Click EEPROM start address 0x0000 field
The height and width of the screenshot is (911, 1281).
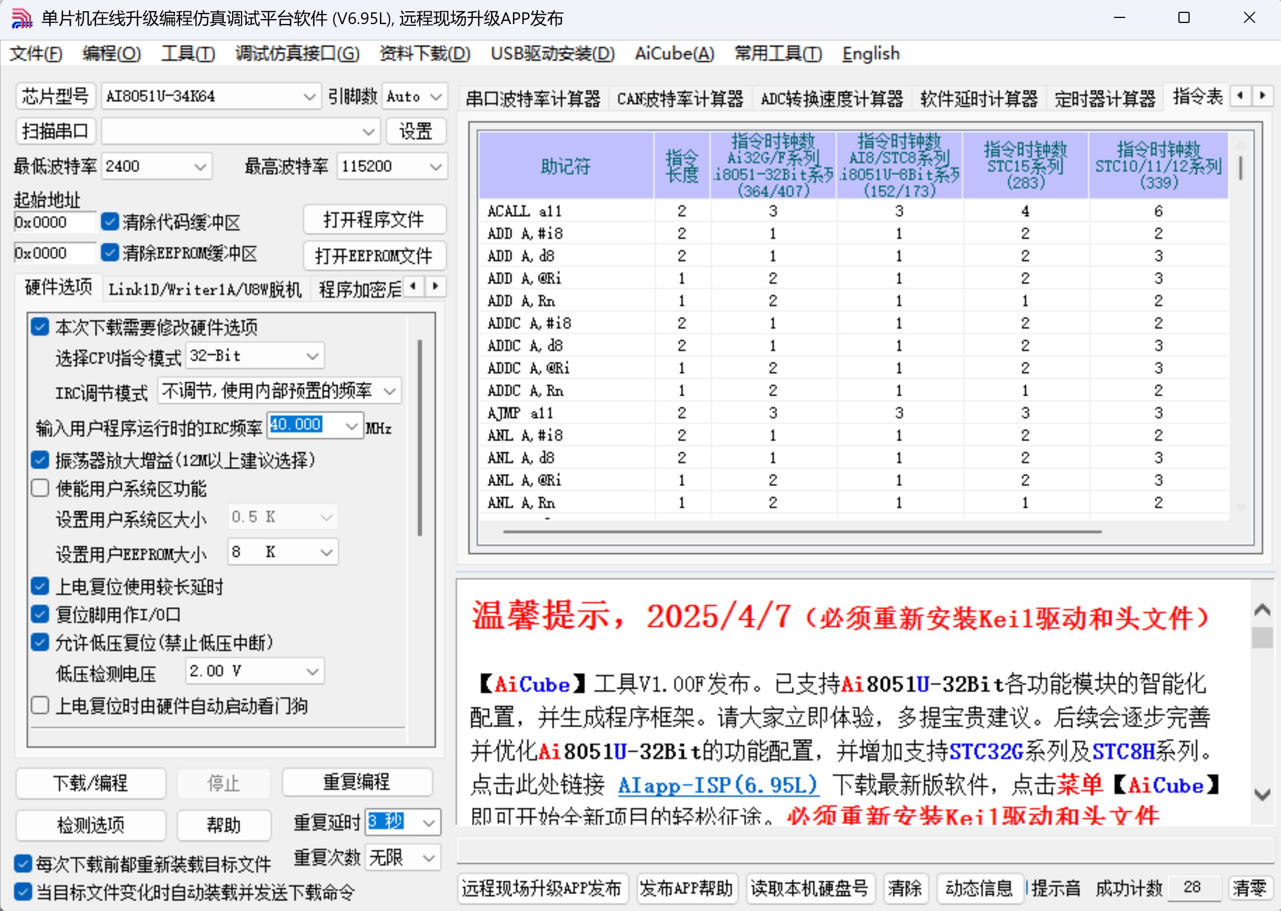coord(54,253)
